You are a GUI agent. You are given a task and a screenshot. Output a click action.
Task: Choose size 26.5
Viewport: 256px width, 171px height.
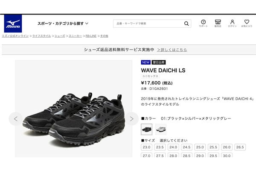240,147
